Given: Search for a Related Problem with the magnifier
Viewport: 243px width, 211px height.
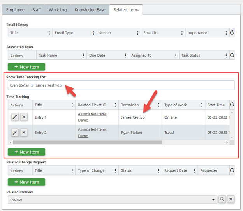Looking at the screenshot, I should click(x=222, y=199).
